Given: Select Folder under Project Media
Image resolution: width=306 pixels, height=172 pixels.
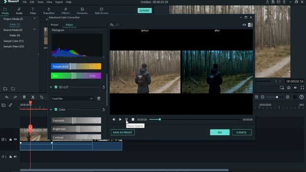Looking at the screenshot, I should tap(15, 24).
